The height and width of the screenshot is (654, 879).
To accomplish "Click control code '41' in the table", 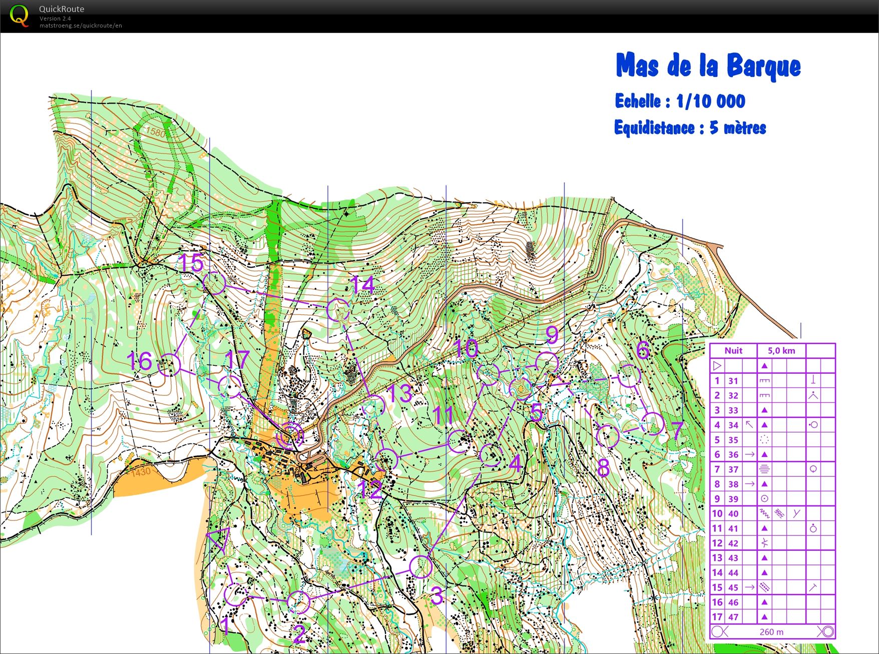I will coord(733,528).
